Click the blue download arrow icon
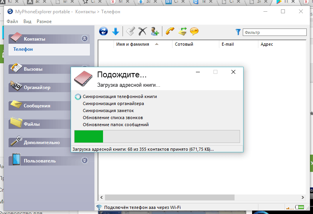The height and width of the screenshot is (214, 313). [x=116, y=31]
